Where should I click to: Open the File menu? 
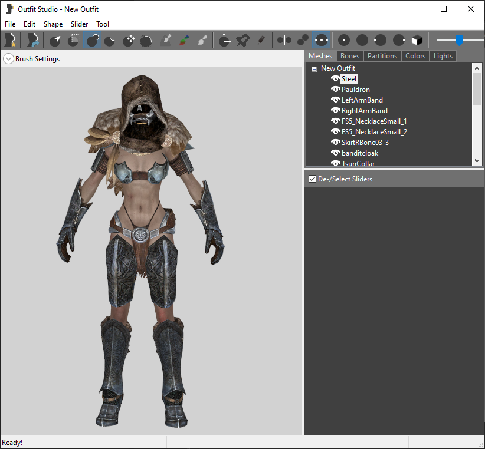click(x=10, y=24)
